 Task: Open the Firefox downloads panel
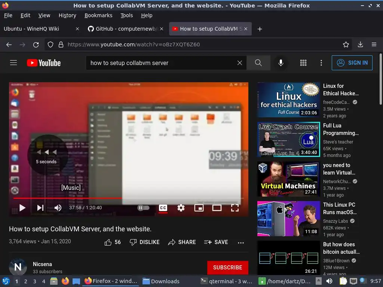point(360,45)
